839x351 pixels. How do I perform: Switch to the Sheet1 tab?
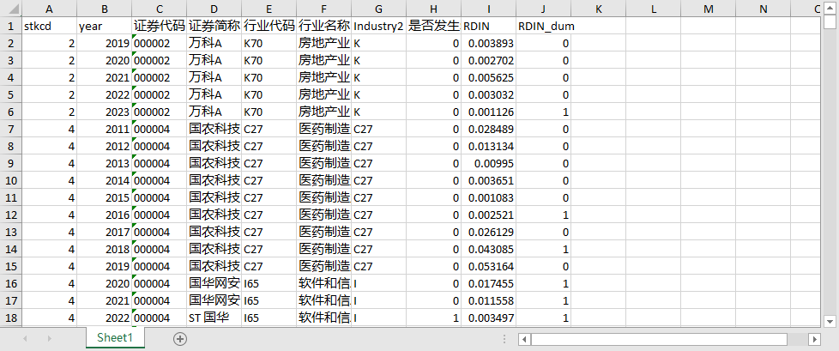click(x=114, y=337)
